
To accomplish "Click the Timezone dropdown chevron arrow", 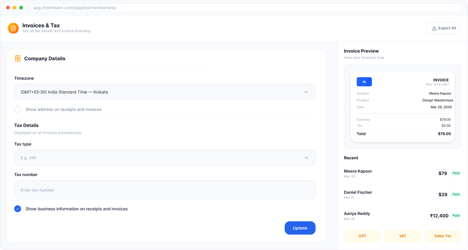I will pyautogui.click(x=306, y=92).
